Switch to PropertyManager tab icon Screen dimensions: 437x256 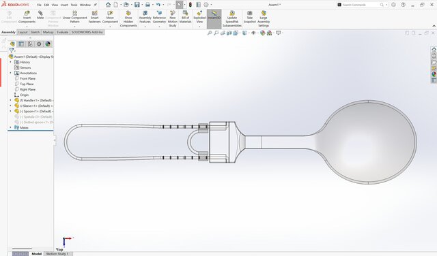tap(21, 44)
